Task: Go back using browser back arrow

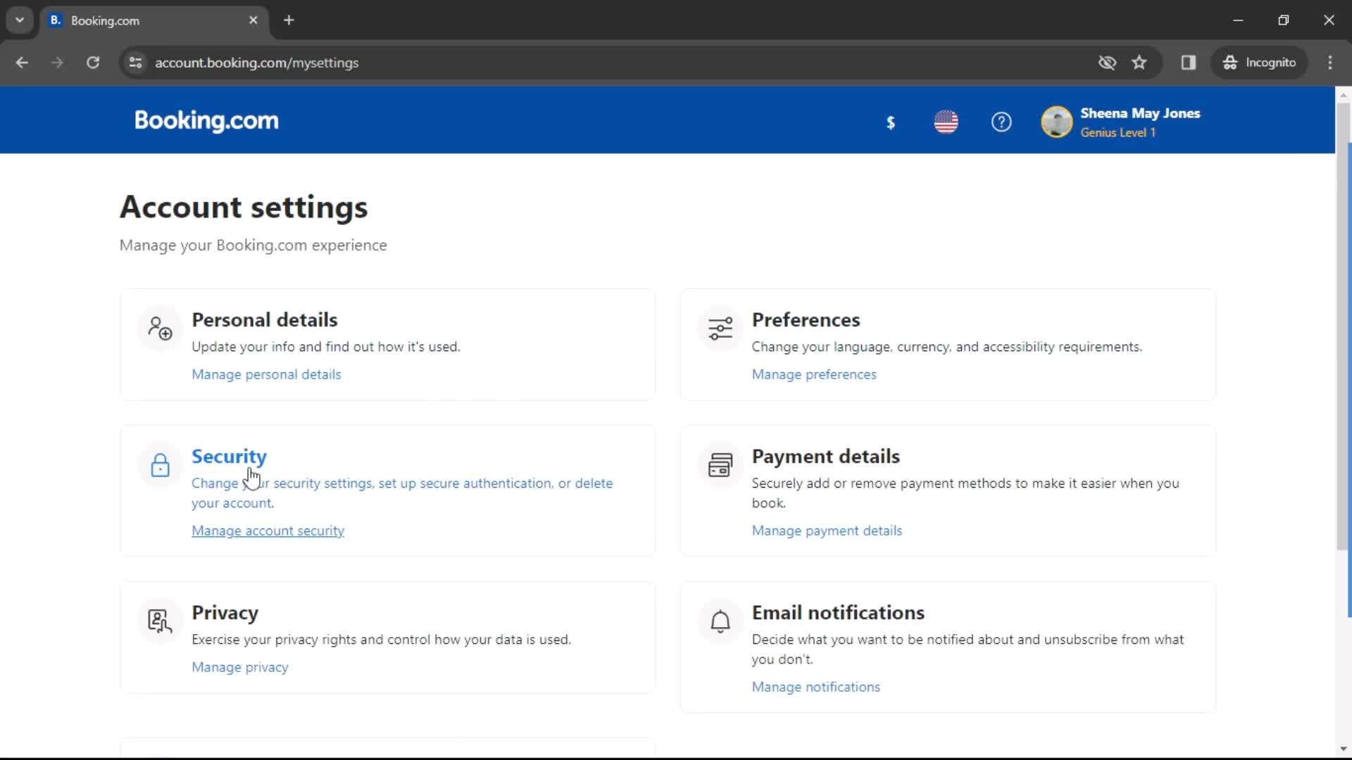Action: pyautogui.click(x=22, y=63)
